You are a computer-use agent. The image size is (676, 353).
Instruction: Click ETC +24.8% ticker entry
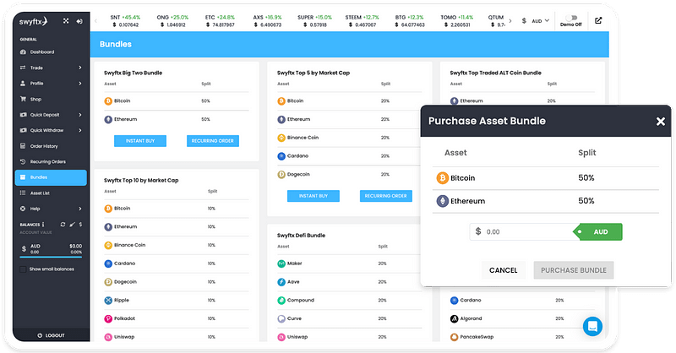point(220,20)
